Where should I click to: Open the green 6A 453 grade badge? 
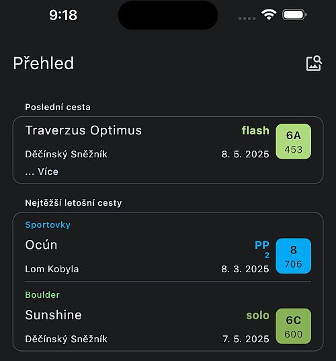(294, 141)
